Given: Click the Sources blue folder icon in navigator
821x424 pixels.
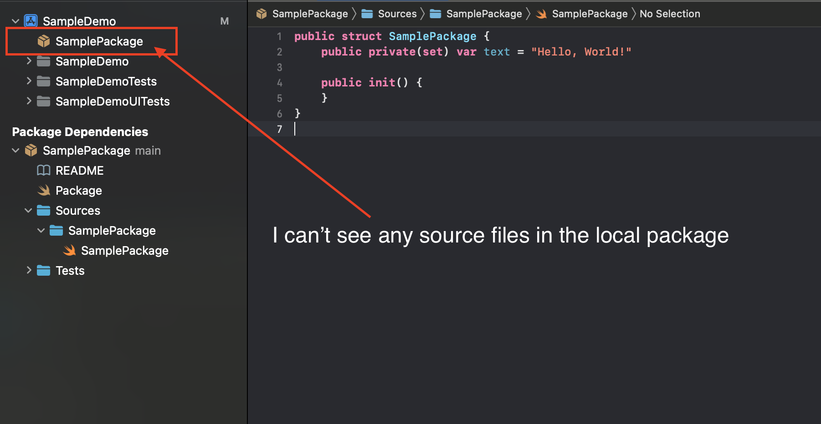Looking at the screenshot, I should point(43,210).
